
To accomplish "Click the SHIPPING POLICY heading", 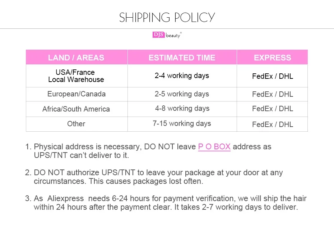I will point(167,17).
